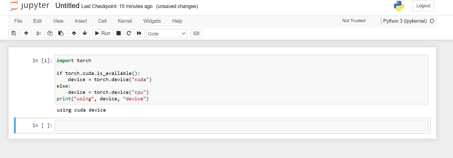Copy selected cells icon

click(x=50, y=33)
